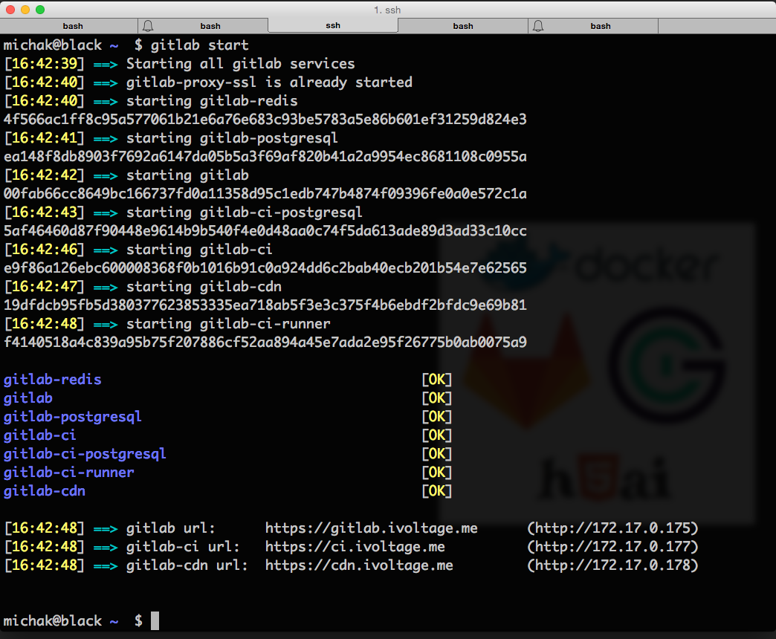Click 'gitlab-proxy-ssl is already started' message
776x639 pixels.
(x=269, y=82)
